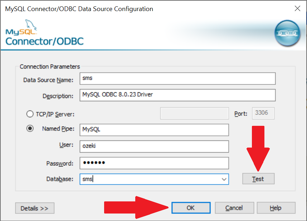
Task: Confirm settings with the OK button
Action: pos(191,208)
